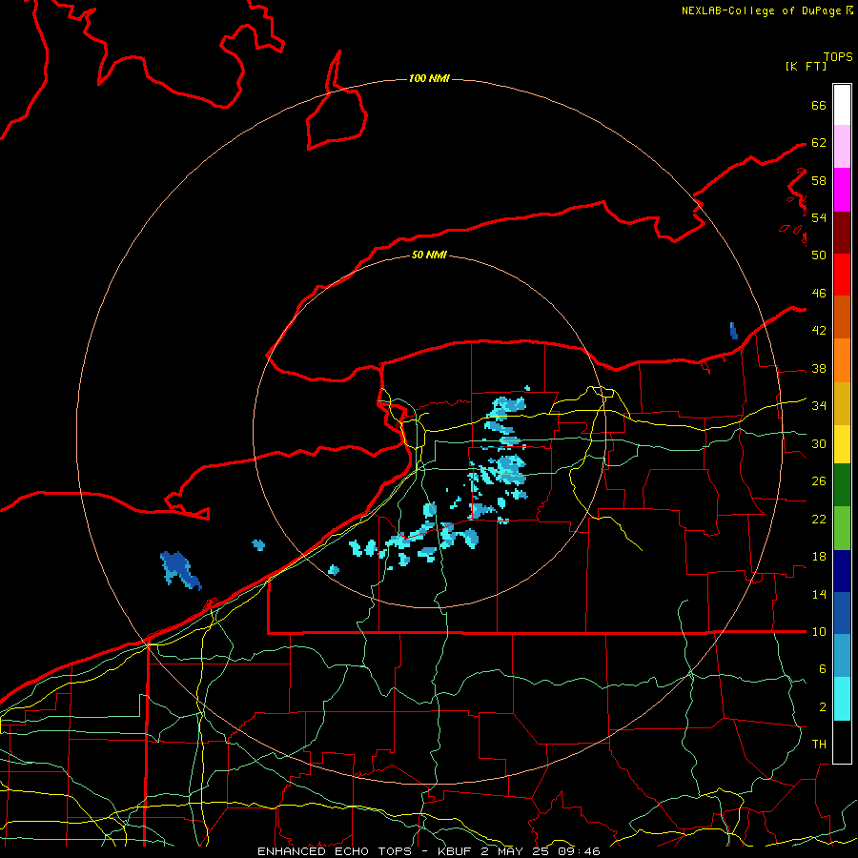
Task: Click the NEXLAB-College of DuPage credit text
Action: pos(761,10)
